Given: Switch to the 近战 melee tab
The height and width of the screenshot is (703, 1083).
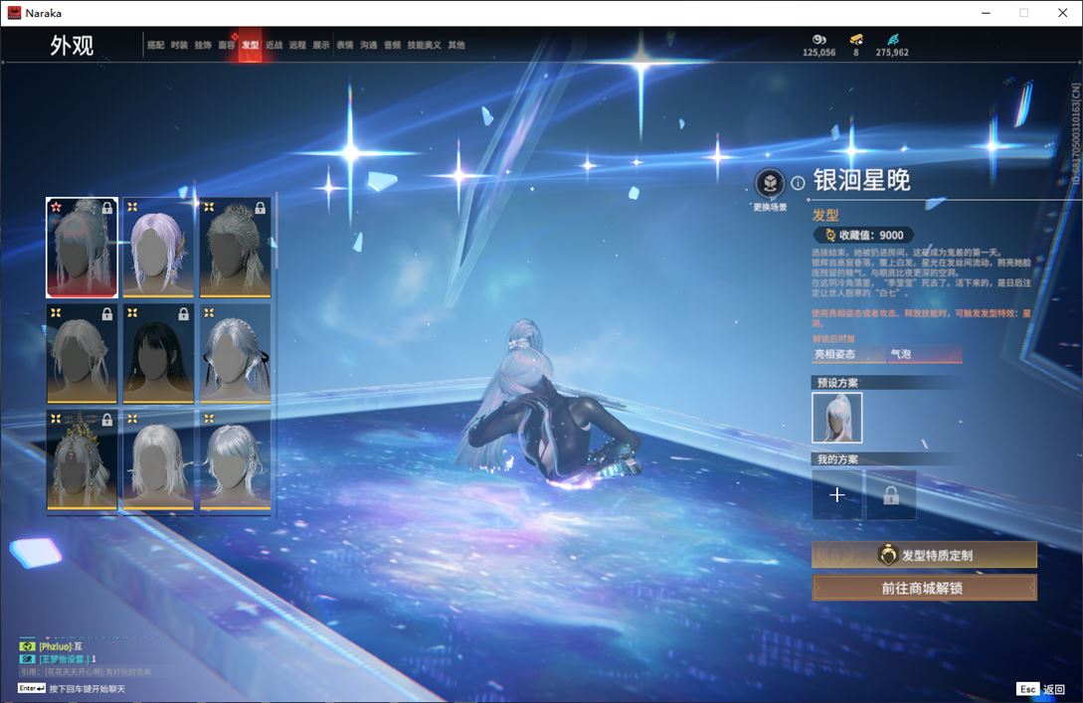Looking at the screenshot, I should tap(274, 45).
